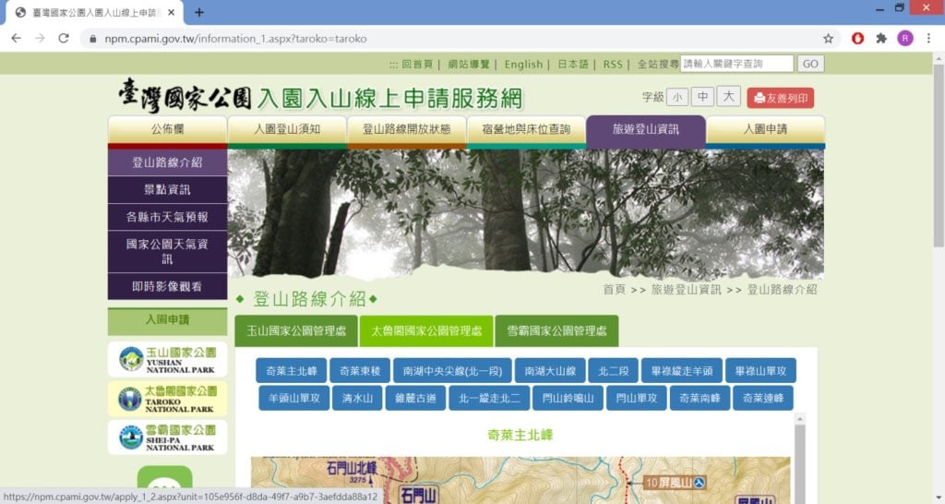
Task: Click the 奇萊主北峰 trail map image
Action: point(520,480)
